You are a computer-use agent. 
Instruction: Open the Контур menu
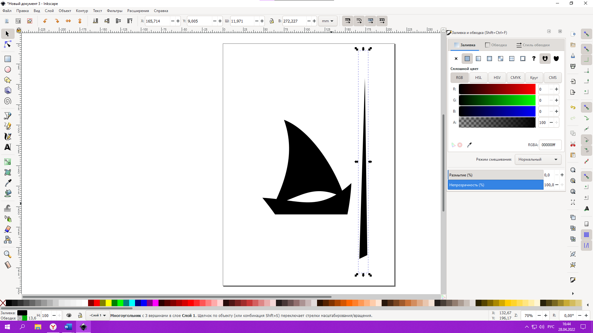click(82, 10)
